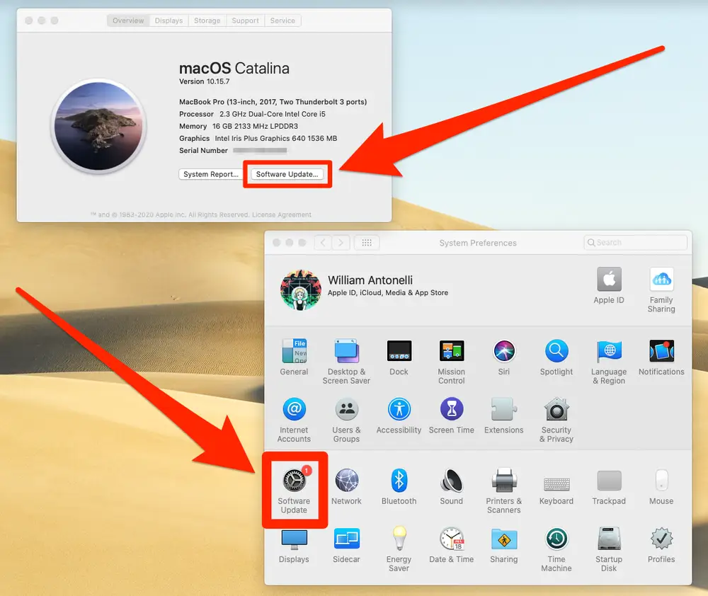Open Energy Saver preferences
This screenshot has width=708, height=596.
[x=399, y=539]
